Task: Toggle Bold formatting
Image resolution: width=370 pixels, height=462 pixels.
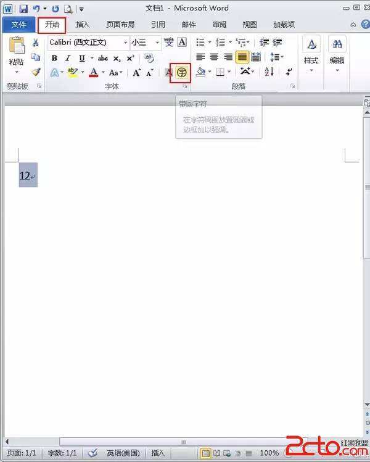Action: pyautogui.click(x=54, y=58)
